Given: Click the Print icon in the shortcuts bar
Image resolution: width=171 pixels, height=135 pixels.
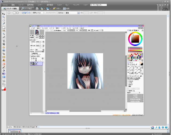Looking at the screenshot, I should coord(37,9).
